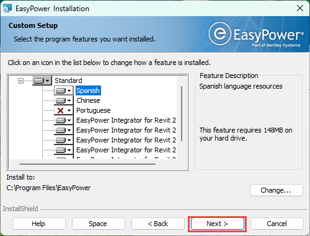Open install option dropdown for Chinese
This screenshot has width=310, height=236.
64,100
